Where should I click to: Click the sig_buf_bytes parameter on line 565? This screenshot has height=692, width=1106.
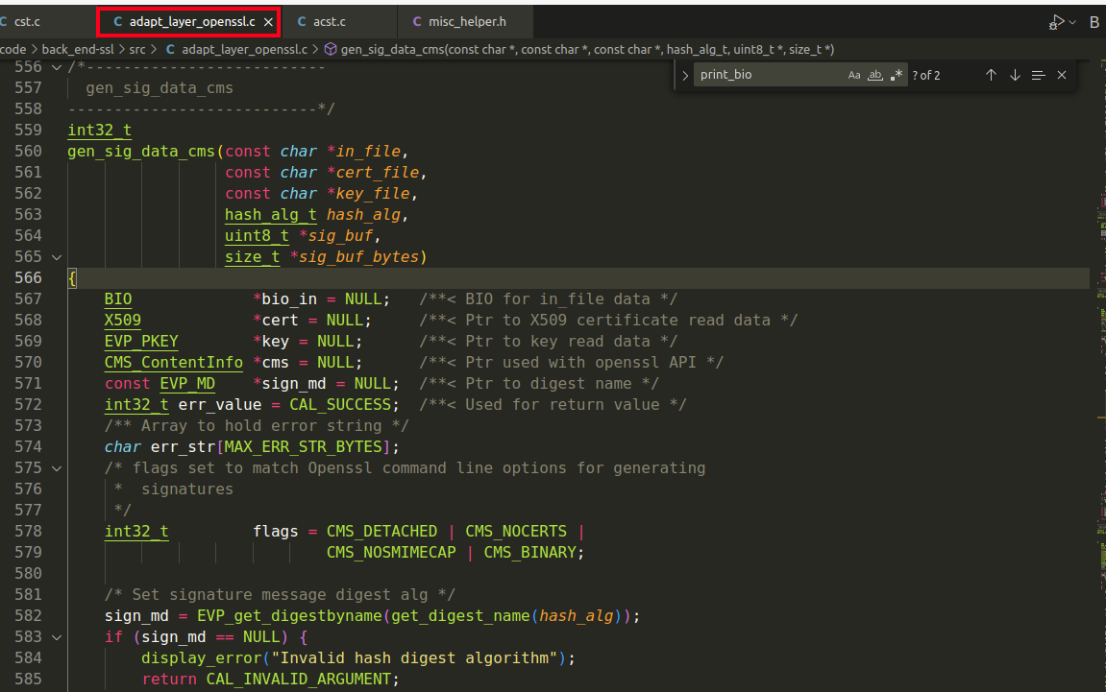[358, 257]
